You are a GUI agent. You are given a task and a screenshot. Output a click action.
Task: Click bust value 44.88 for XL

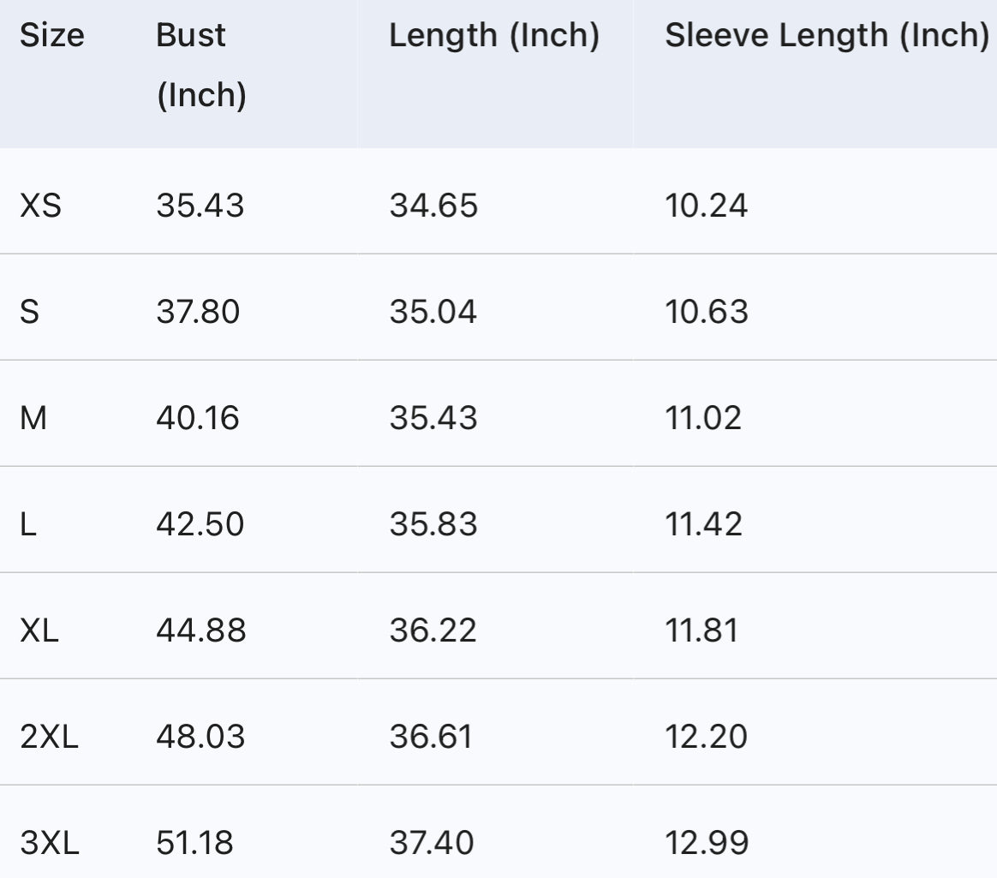tap(200, 630)
